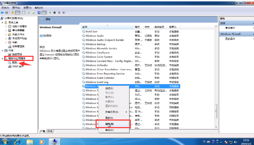Screen dimensions: 254x145
Task: Open the 所有任务(K) submenu in context menu
Action: coord(114,112)
